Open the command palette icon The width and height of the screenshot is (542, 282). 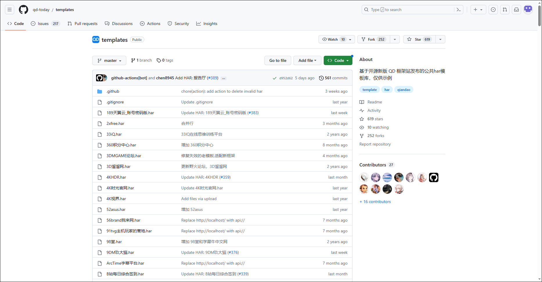[x=459, y=10]
